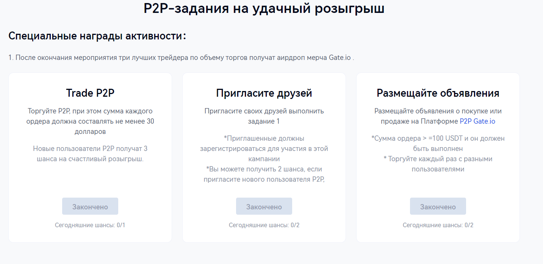
Task: Click text Пригласите своих друзей выполнить задание 1
Action: click(264, 116)
